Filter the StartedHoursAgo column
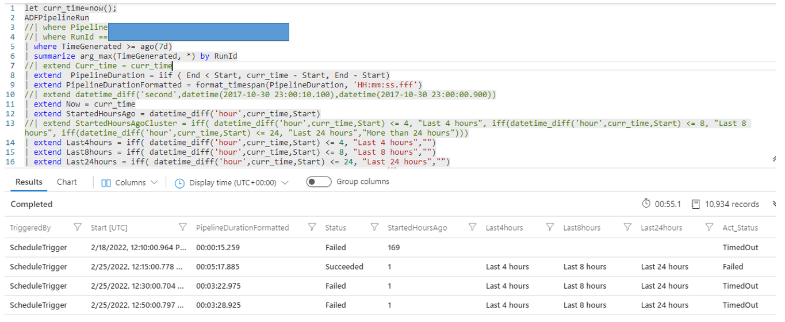The width and height of the screenshot is (785, 322). (473, 227)
